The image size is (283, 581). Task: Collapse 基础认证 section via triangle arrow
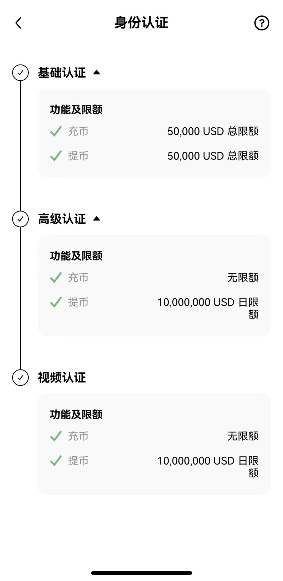tap(97, 73)
